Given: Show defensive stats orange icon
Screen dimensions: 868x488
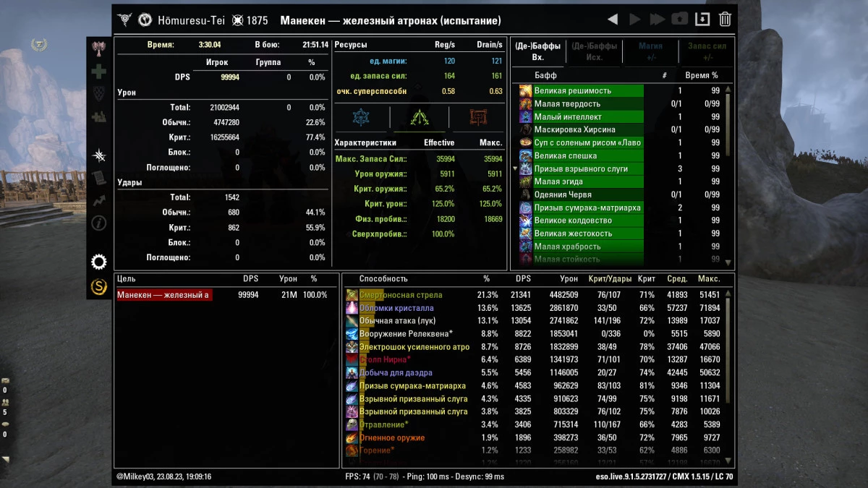Looking at the screenshot, I should coord(477,117).
